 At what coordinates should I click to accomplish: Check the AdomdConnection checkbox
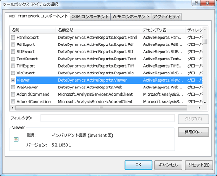13,102
